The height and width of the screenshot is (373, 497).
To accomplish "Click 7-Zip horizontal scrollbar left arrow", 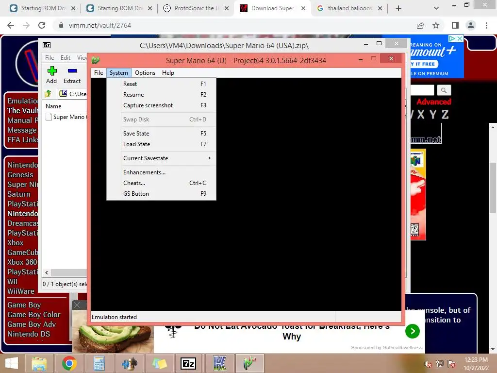I will [x=47, y=273].
